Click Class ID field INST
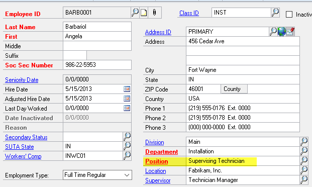The height and width of the screenshot is (187, 312). pyautogui.click(x=241, y=13)
